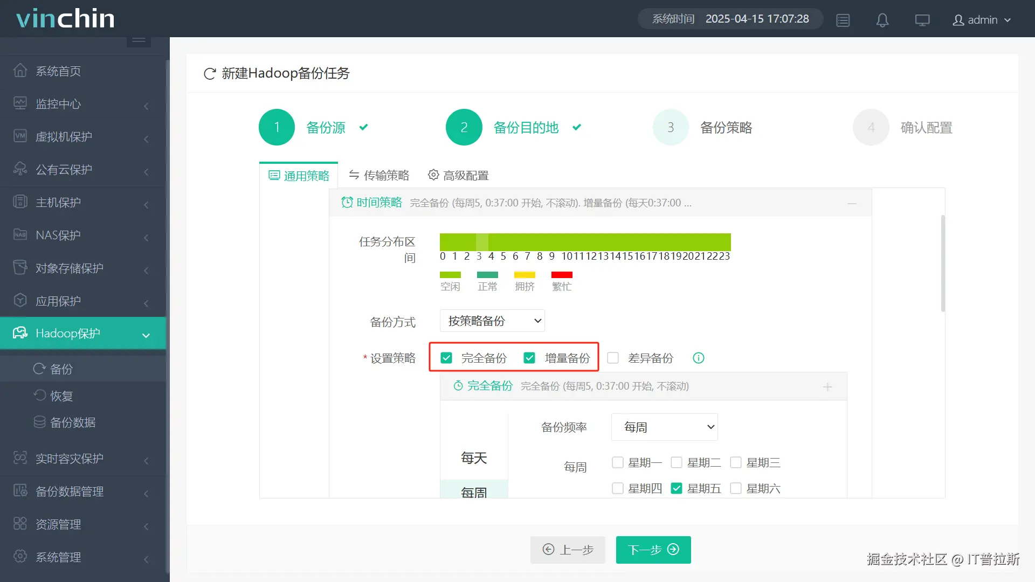Open the 备份方式 dropdown
1035x582 pixels.
coord(492,321)
